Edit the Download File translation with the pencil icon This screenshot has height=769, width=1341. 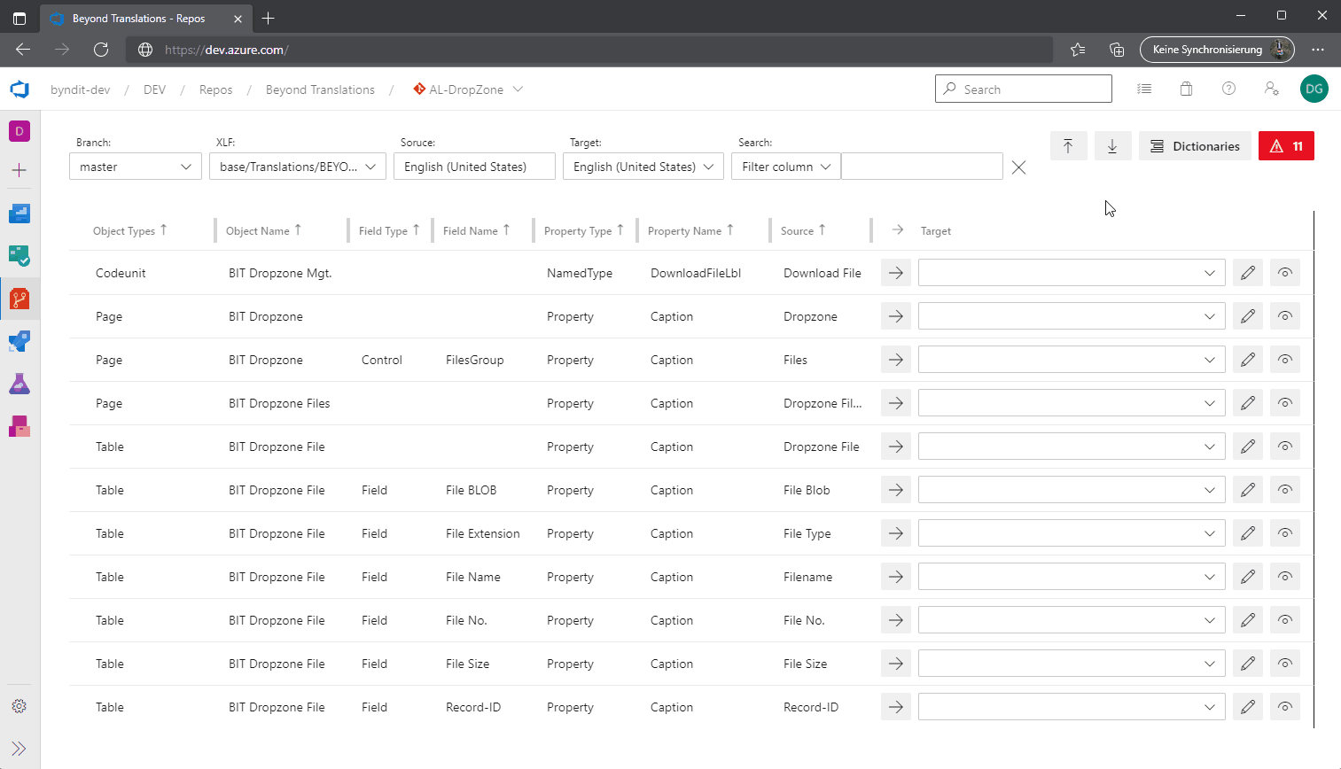pos(1247,272)
